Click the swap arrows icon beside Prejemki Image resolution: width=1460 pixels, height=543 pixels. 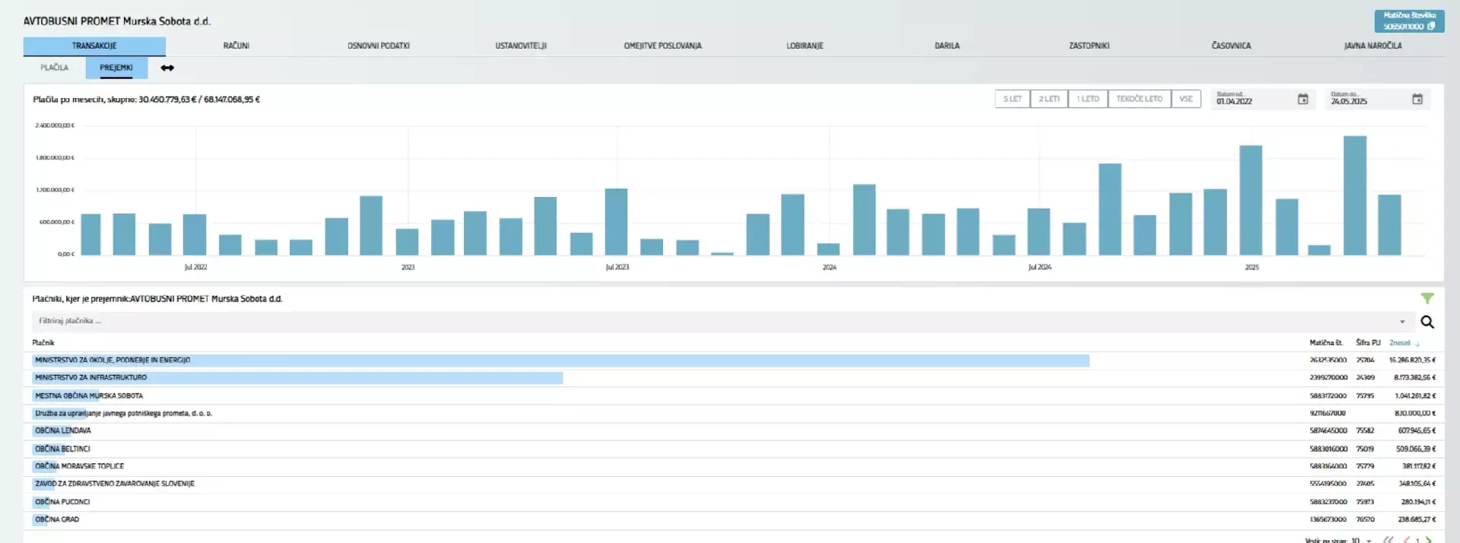click(167, 68)
